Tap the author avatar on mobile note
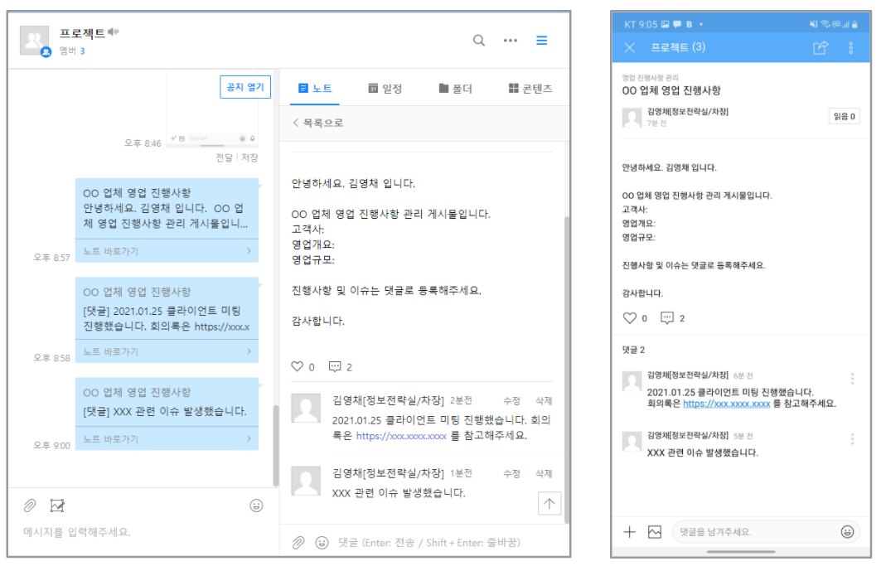881x566 pixels. (x=632, y=118)
